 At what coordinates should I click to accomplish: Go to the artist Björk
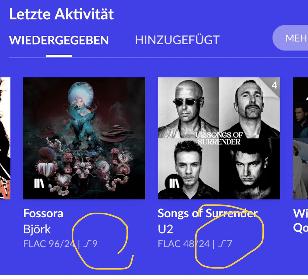pyautogui.click(x=37, y=229)
